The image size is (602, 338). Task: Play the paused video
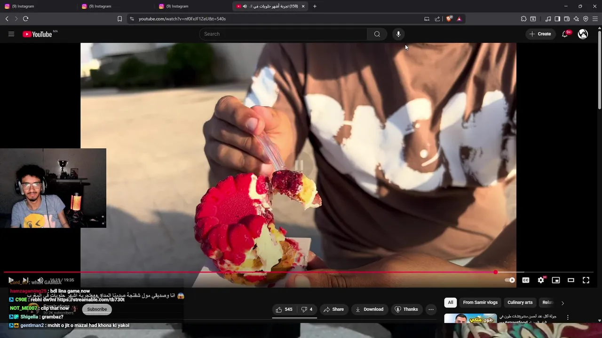point(11,280)
